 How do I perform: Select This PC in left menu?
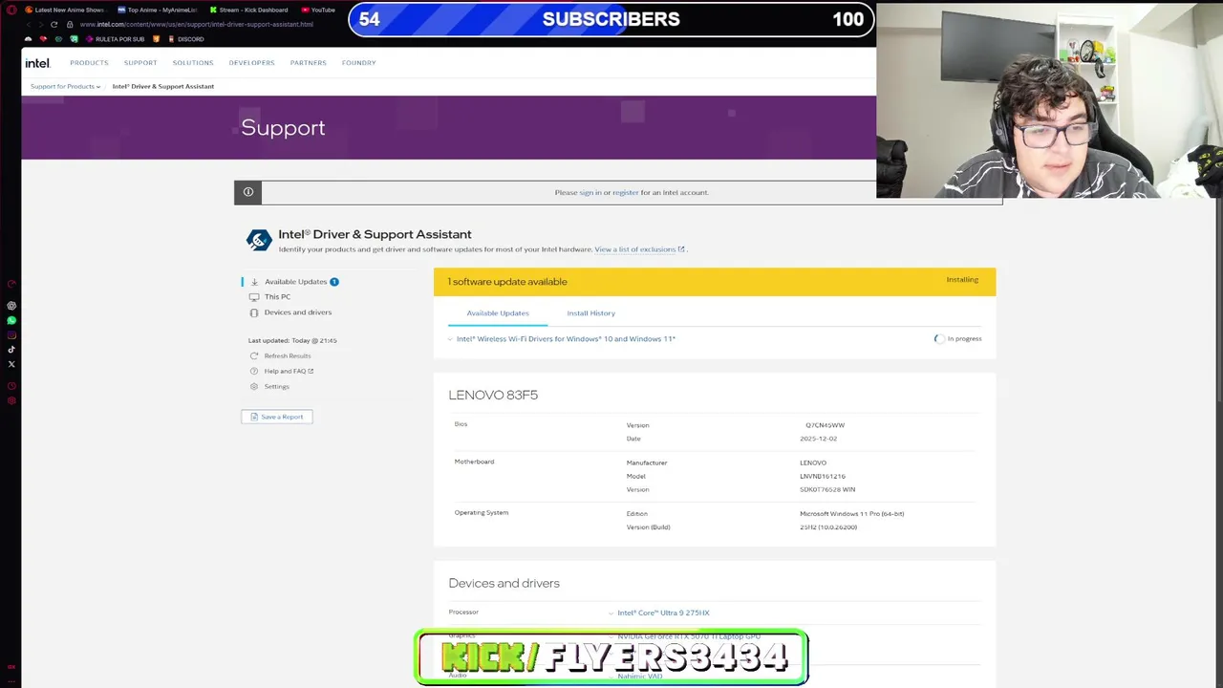[x=277, y=297]
